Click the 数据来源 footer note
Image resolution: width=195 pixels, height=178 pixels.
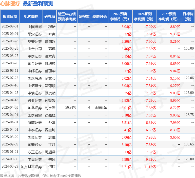pos(41,176)
